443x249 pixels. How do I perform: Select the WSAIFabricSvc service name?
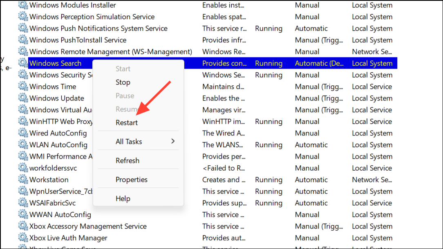pyautogui.click(x=53, y=203)
